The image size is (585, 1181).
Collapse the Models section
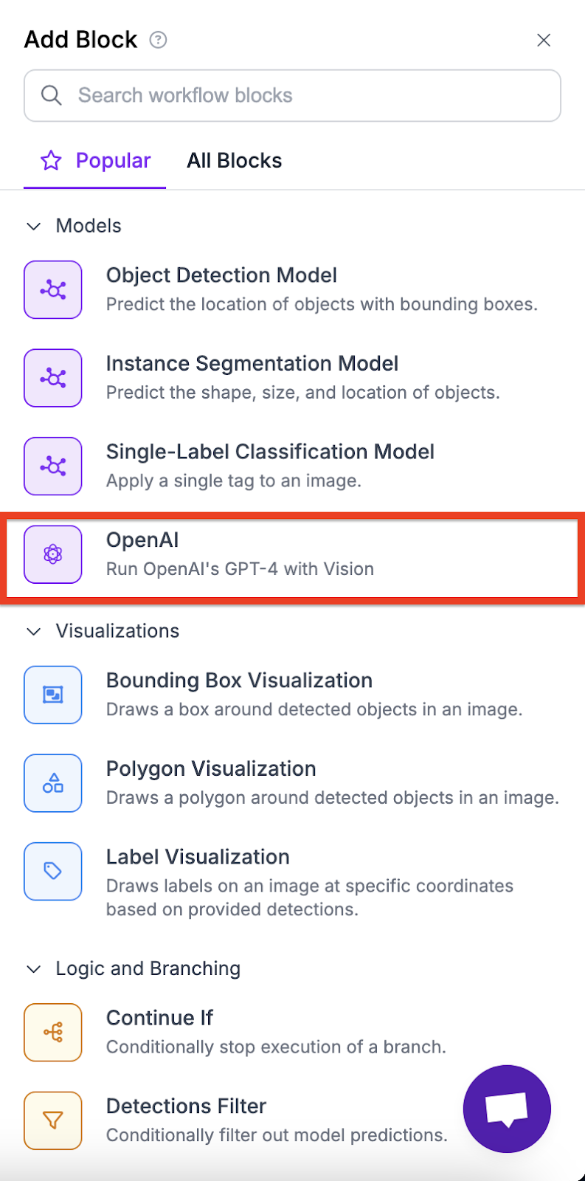34,226
